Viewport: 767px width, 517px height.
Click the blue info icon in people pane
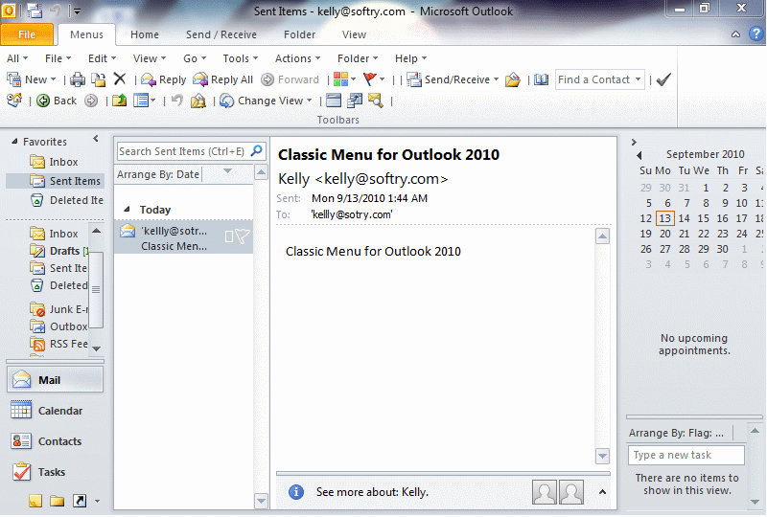[296, 491]
